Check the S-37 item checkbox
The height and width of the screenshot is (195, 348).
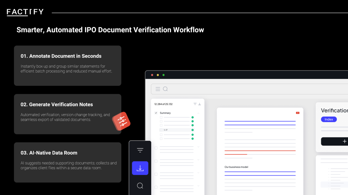pyautogui.click(x=161, y=130)
